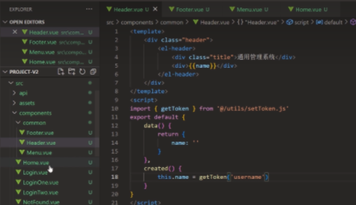Collapse the OPEN EDITORS section
Screen dimensions: 356x205
[5, 22]
